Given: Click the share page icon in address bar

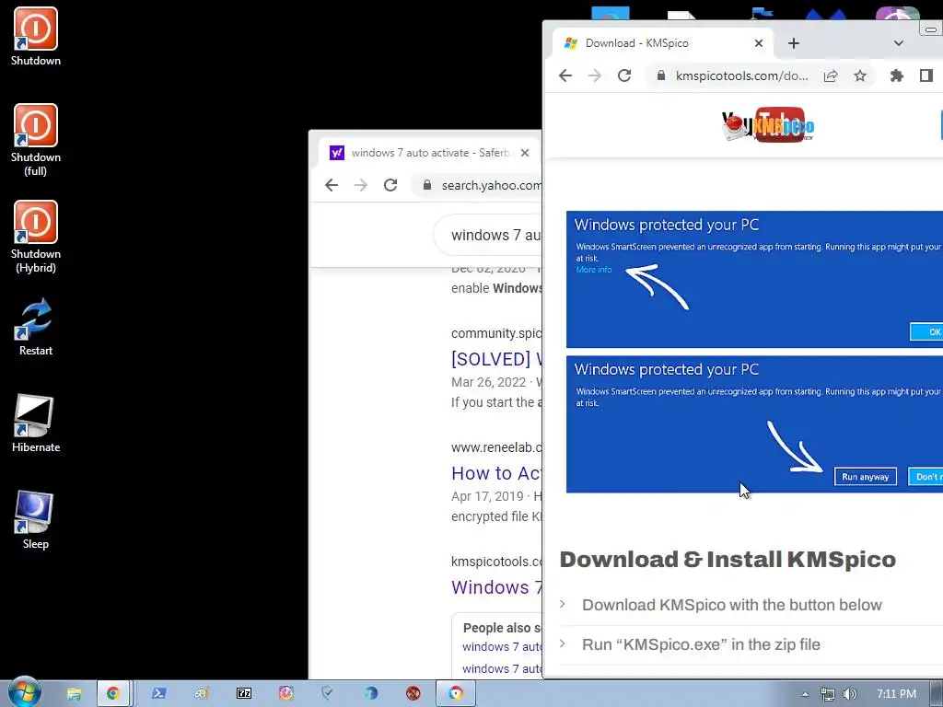Looking at the screenshot, I should (831, 75).
